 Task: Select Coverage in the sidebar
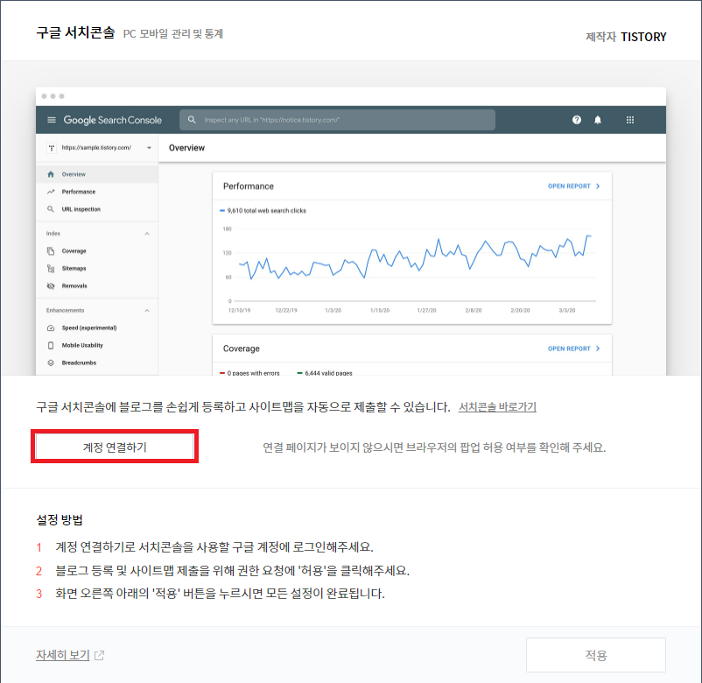[96, 250]
